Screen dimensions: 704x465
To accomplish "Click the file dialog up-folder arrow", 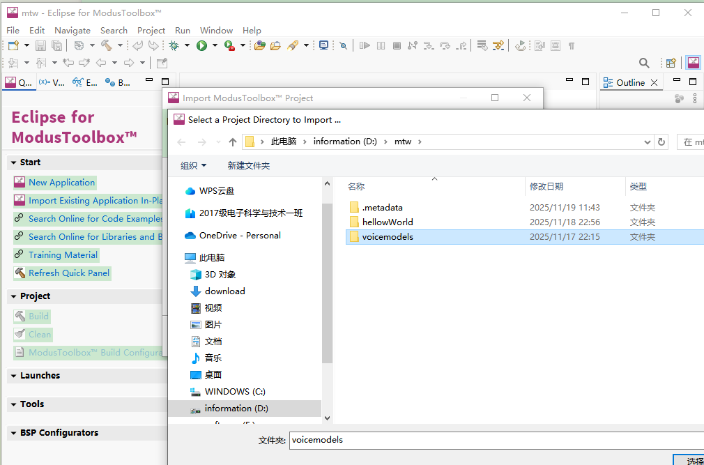I will pyautogui.click(x=232, y=142).
